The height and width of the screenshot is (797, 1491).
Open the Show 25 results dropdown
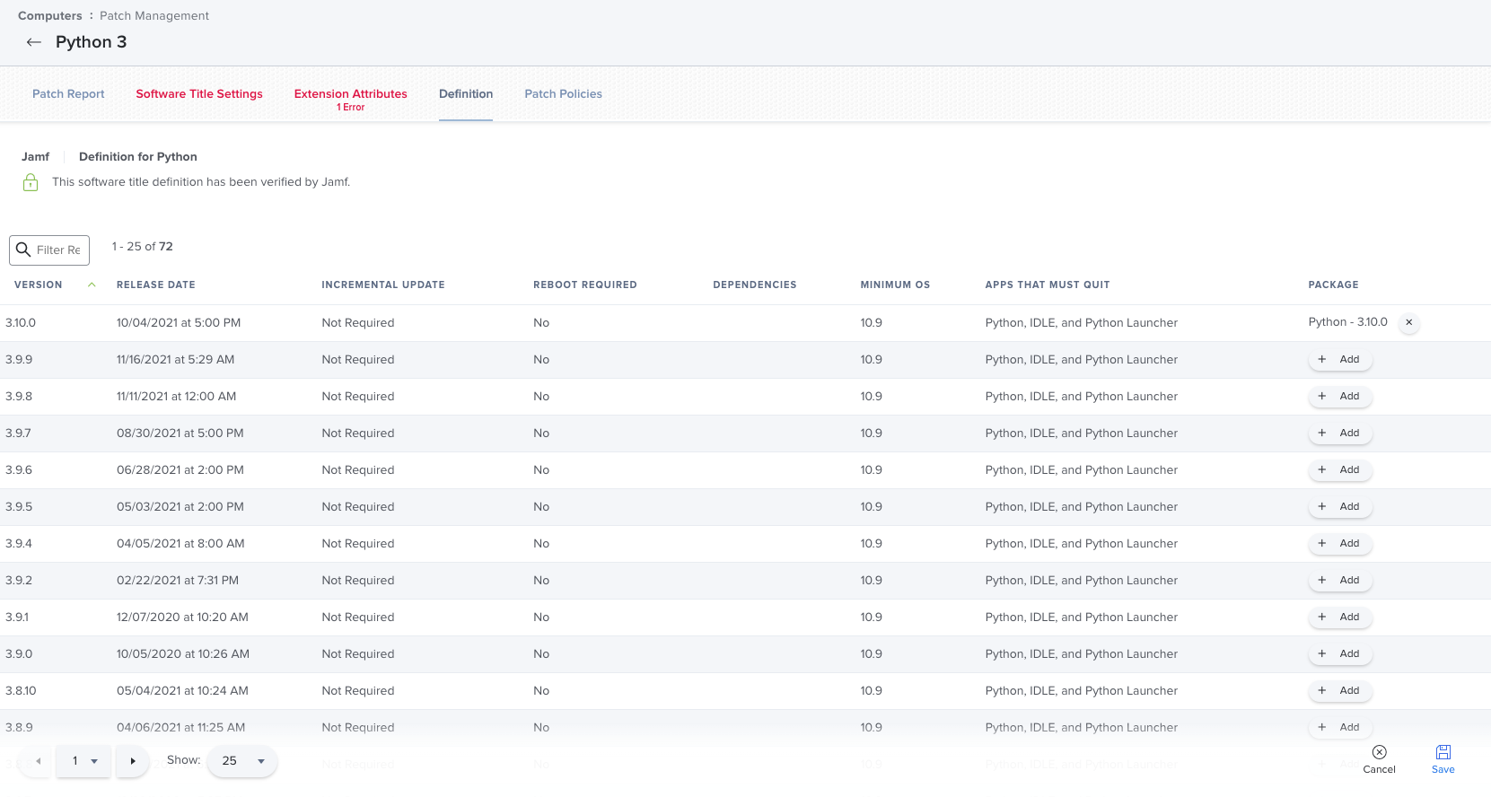(242, 761)
